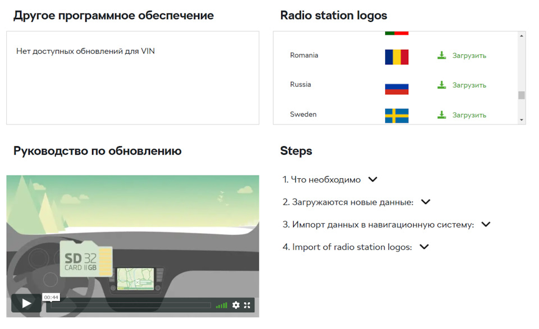Click the Steps heading
The width and height of the screenshot is (539, 329).
click(296, 151)
